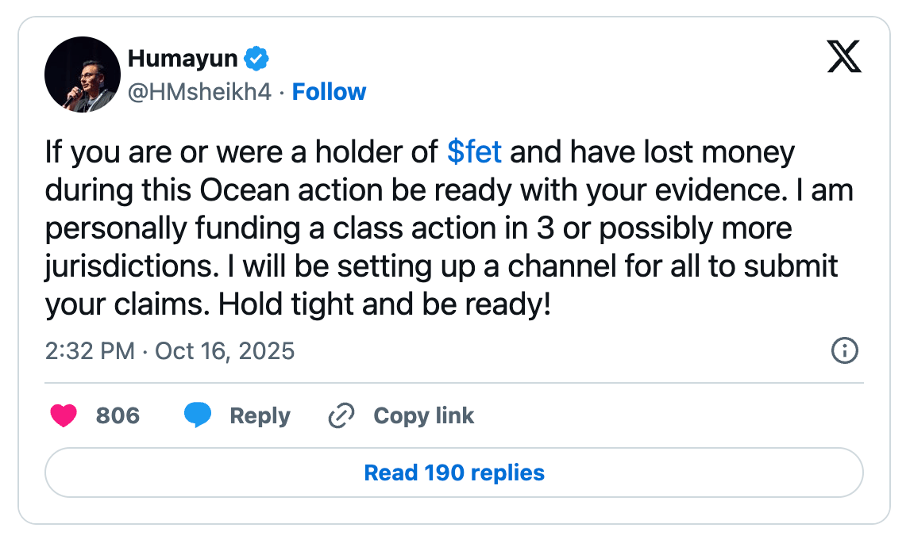Open the tweet info circle icon
910x547 pixels.
coord(844,350)
